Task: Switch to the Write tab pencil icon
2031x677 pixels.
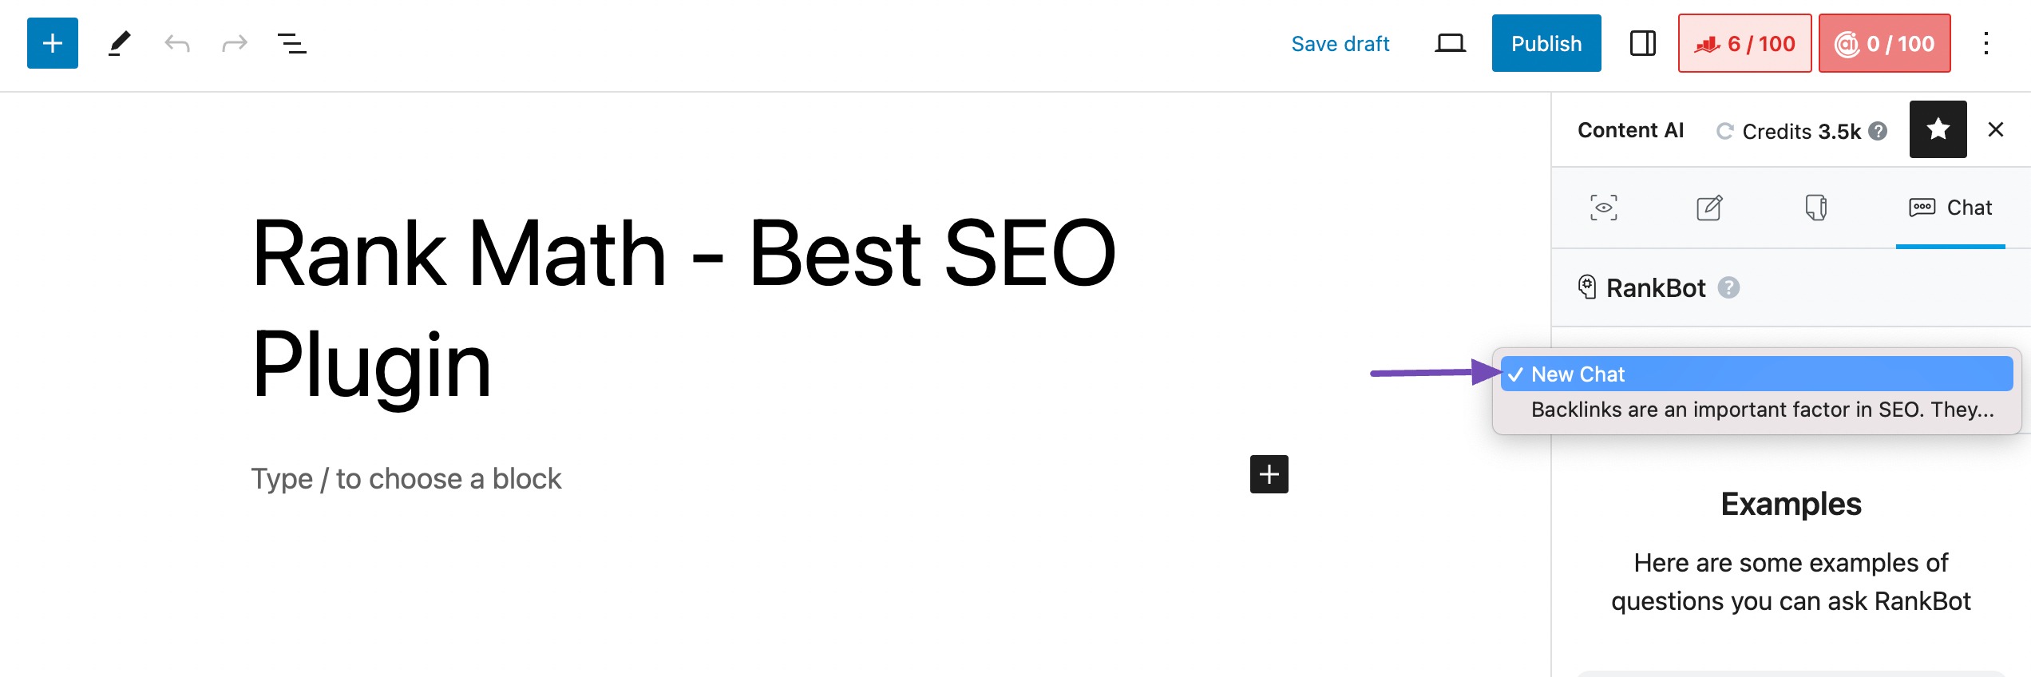Action: coord(1709,208)
